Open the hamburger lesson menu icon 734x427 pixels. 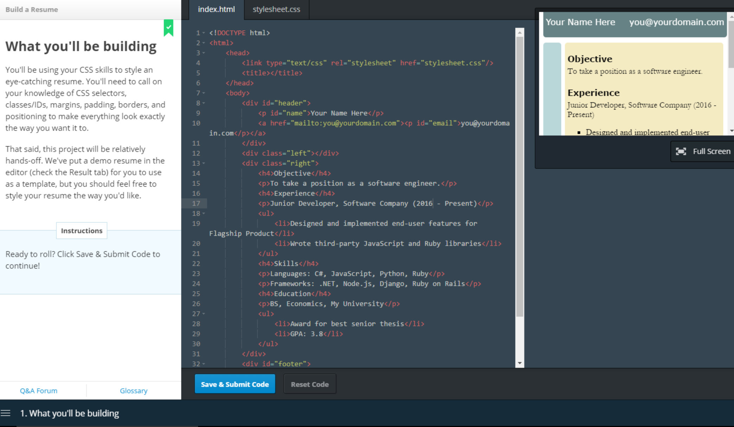(x=6, y=413)
